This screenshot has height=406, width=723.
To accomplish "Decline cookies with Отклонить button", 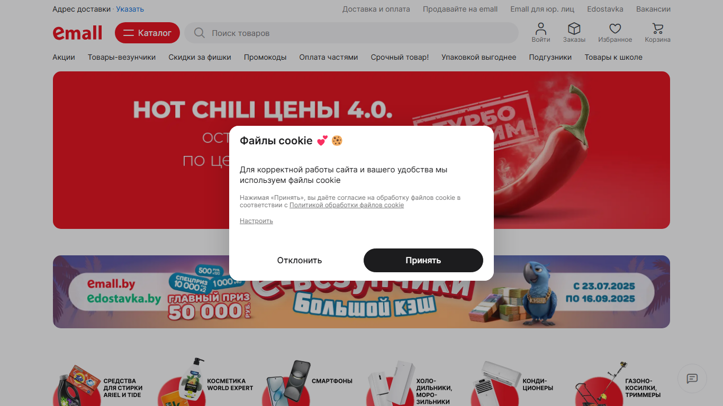I will pyautogui.click(x=300, y=260).
